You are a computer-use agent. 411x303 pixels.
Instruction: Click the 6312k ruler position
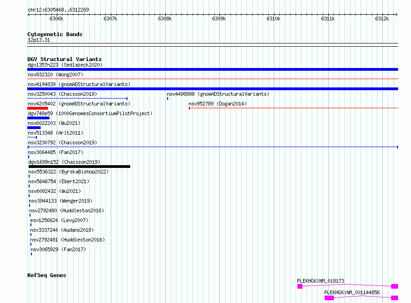pyautogui.click(x=382, y=19)
